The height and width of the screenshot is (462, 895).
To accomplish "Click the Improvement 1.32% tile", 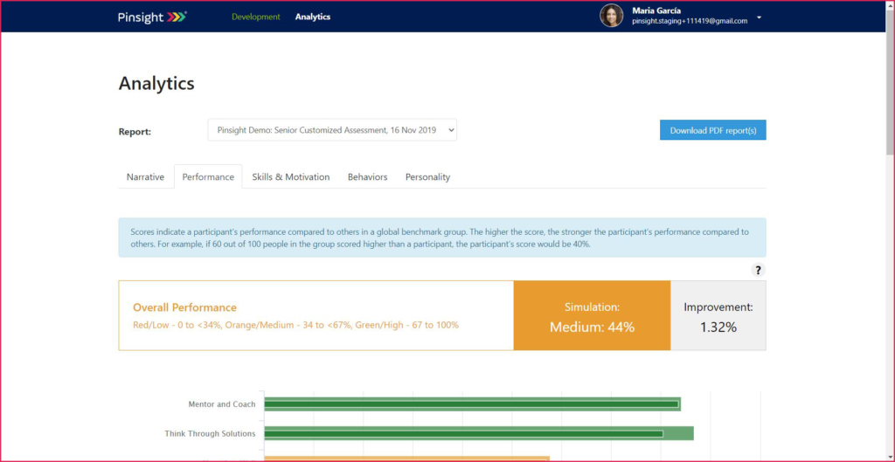I will 718,316.
